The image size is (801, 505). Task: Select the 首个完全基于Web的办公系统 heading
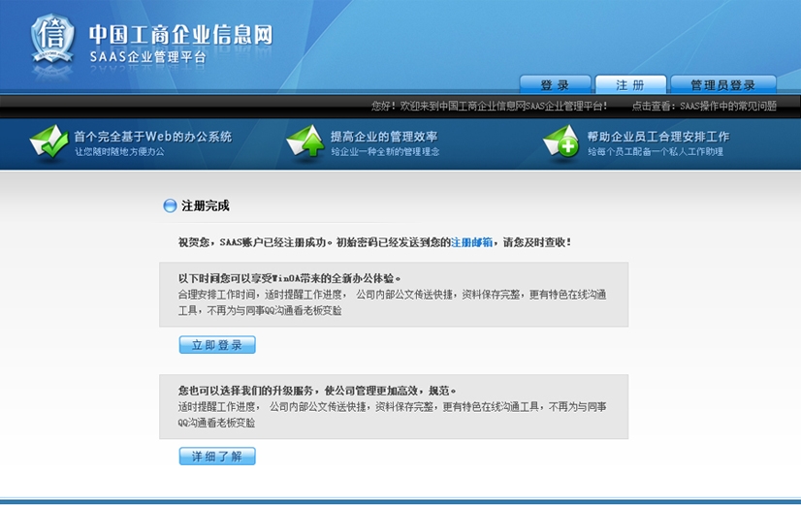(x=153, y=137)
